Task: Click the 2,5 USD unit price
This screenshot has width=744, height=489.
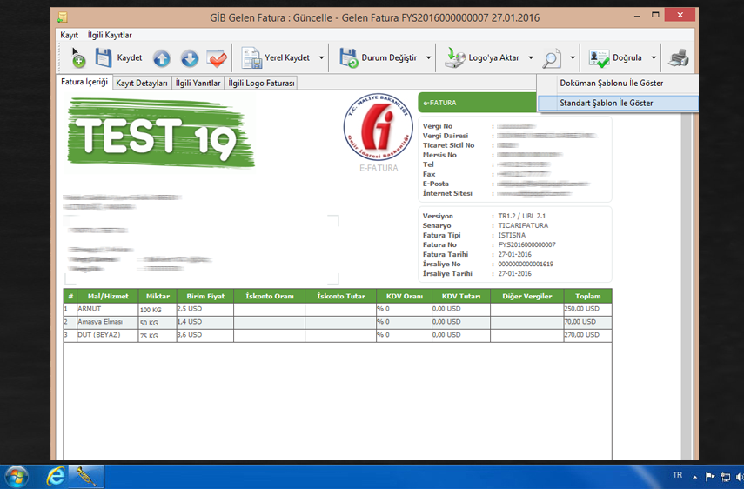Action: click(205, 309)
